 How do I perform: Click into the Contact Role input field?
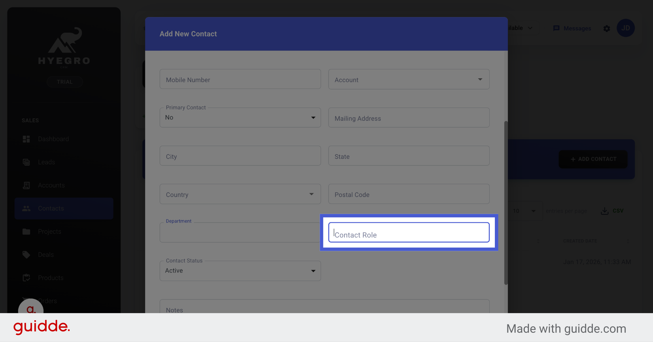[x=408, y=232]
